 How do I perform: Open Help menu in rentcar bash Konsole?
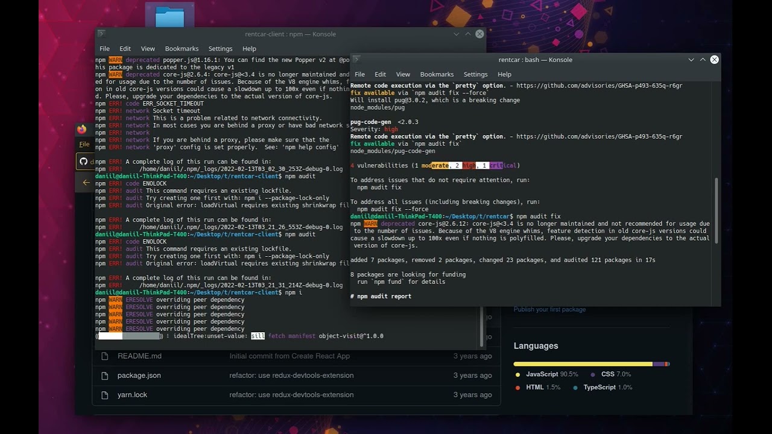504,74
